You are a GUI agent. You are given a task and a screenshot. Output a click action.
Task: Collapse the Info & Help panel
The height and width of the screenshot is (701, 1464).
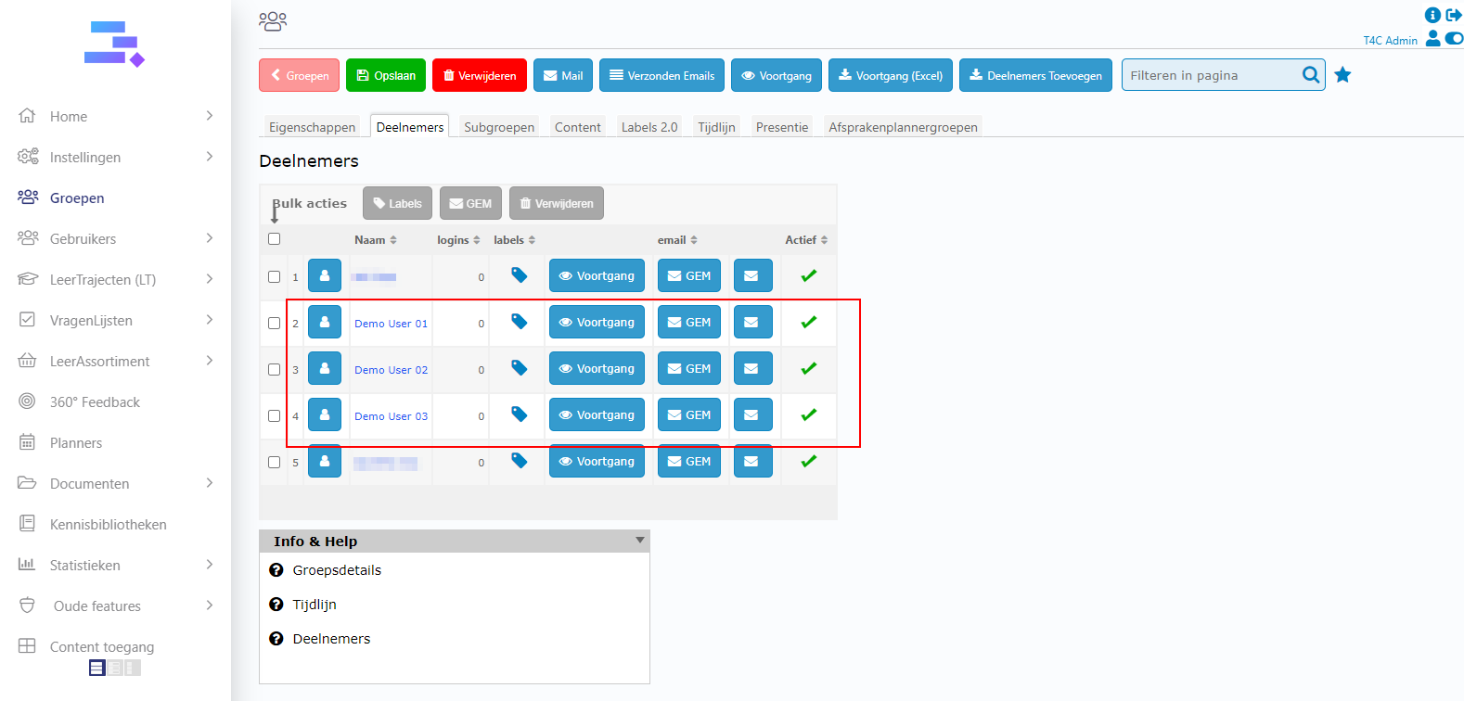(639, 541)
